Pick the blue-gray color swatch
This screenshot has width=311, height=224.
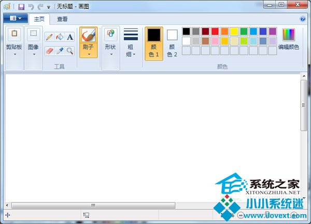pos(263,41)
